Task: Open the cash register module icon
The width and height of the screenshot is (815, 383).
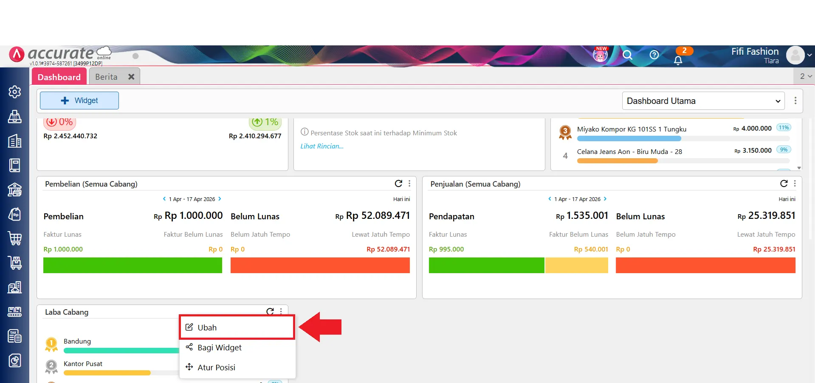Action: coord(15,116)
